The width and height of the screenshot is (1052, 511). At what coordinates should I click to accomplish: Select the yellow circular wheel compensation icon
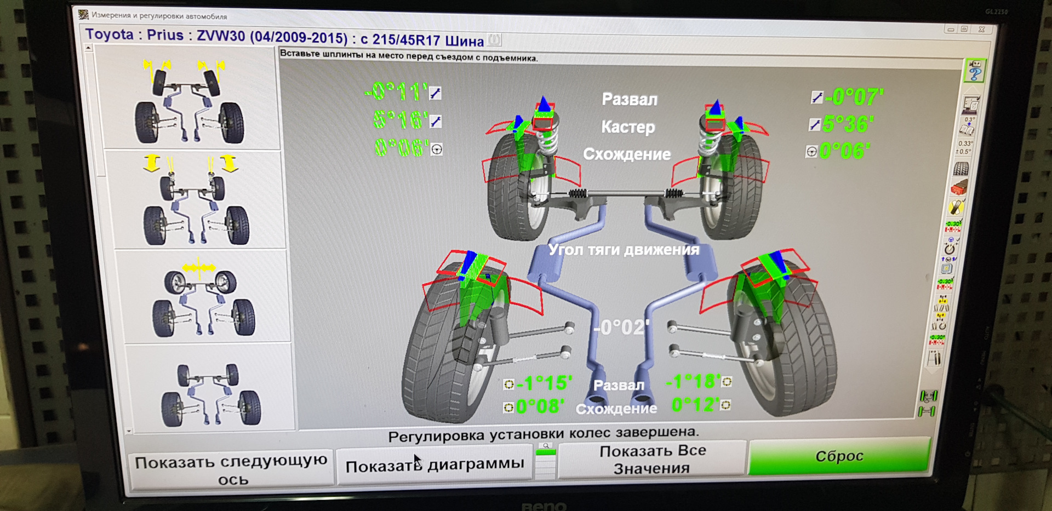click(x=956, y=208)
